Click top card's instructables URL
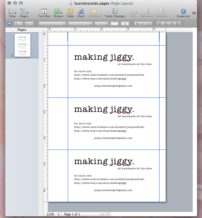Viewport: 202px width, 218px height. click(109, 75)
